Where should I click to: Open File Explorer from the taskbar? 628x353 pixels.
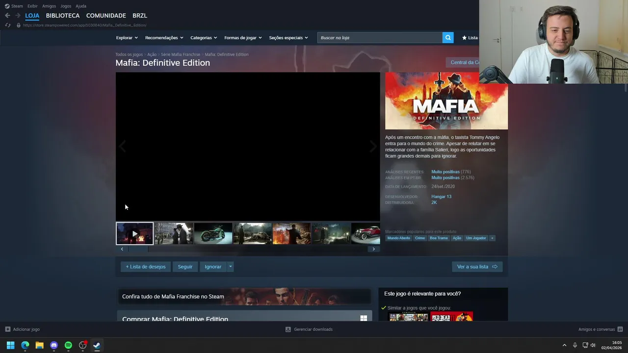[39, 345]
